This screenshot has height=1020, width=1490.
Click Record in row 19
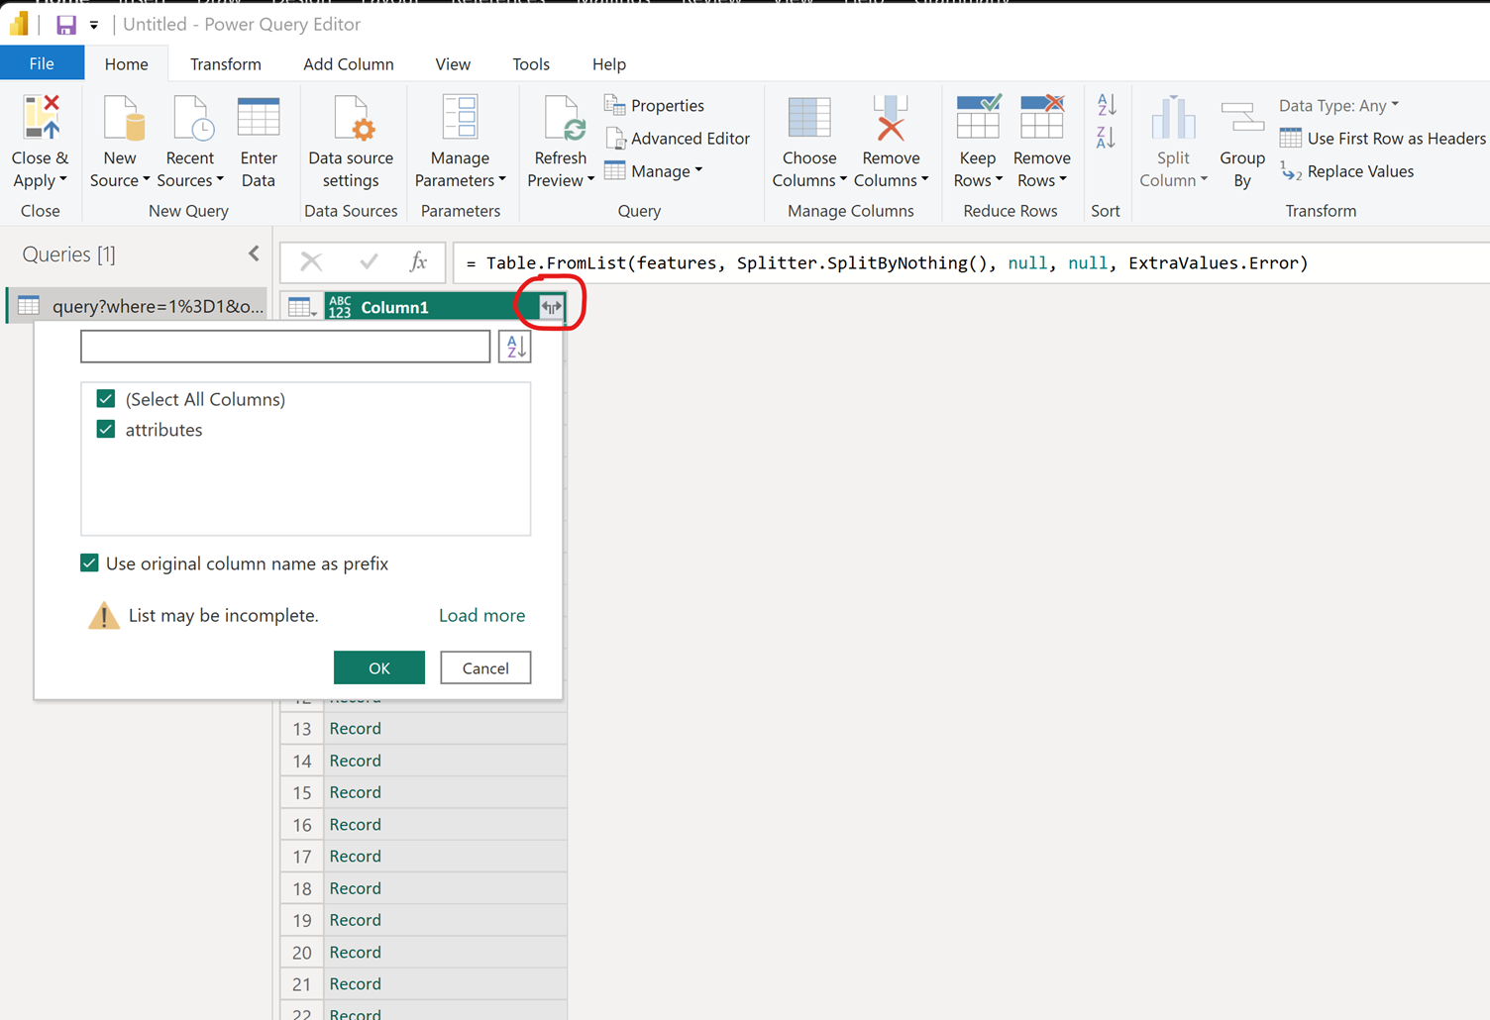point(356,920)
